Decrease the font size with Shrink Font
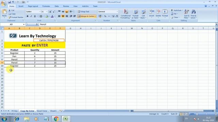The width and height of the screenshot is (218, 122). [54, 12]
